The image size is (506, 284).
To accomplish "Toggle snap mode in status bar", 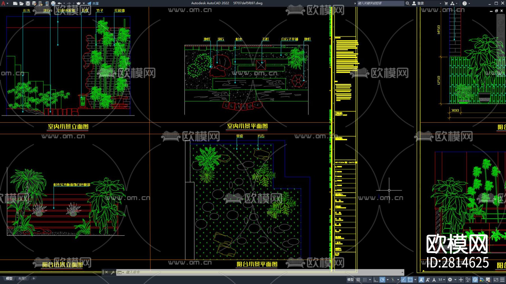I will coord(365,280).
